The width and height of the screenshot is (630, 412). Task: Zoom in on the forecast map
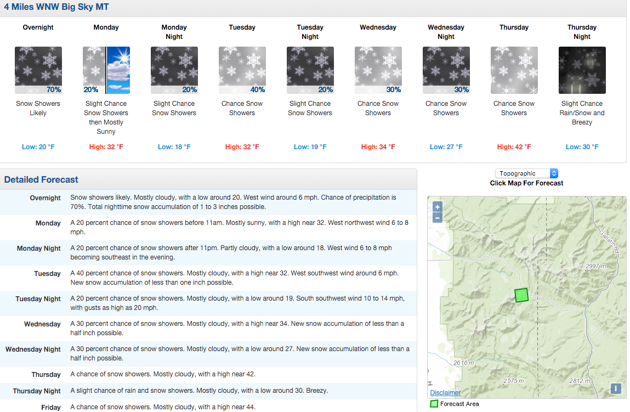click(x=437, y=207)
